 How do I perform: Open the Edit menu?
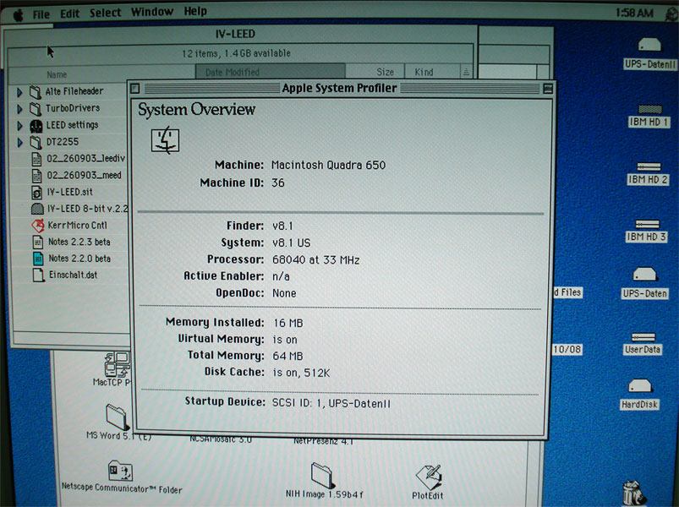(69, 14)
